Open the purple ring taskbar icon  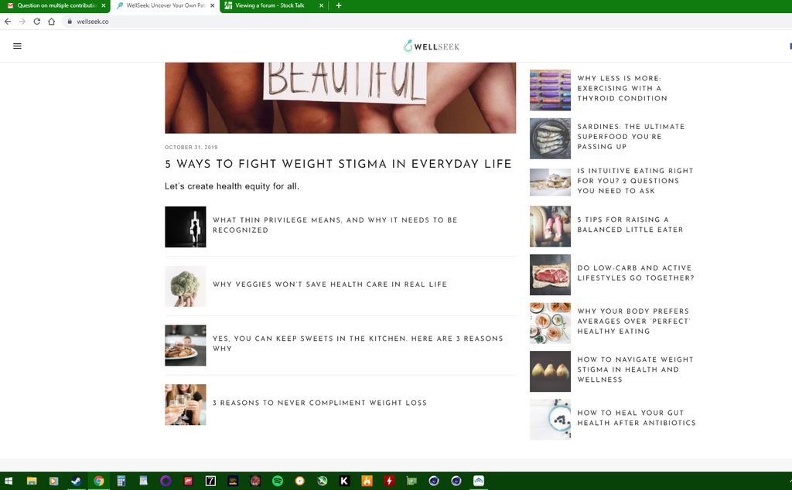(166, 481)
